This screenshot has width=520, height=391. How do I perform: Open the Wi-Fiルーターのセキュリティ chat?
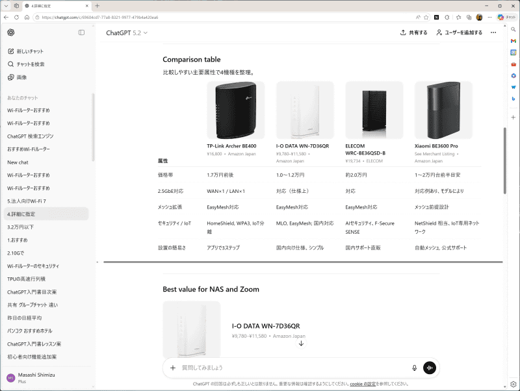click(x=46, y=266)
